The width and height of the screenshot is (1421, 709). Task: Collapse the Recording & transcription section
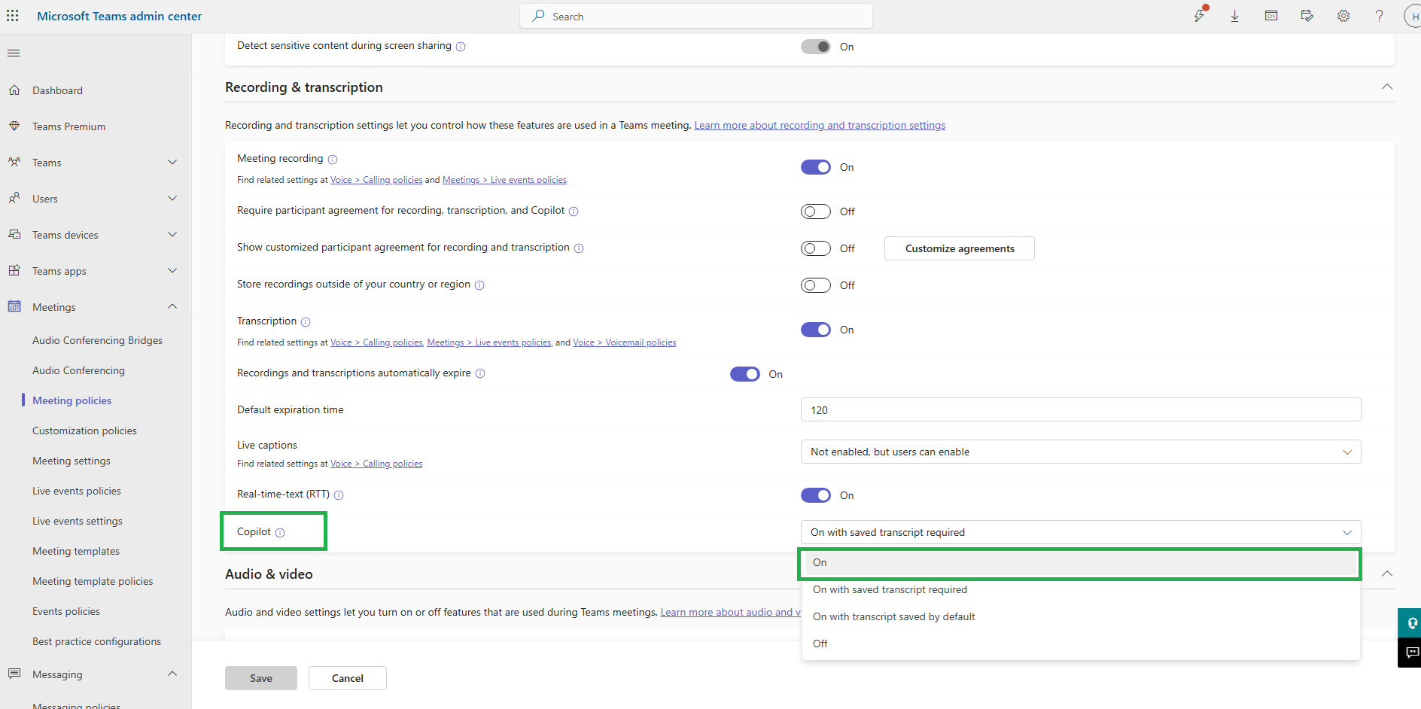(1387, 87)
